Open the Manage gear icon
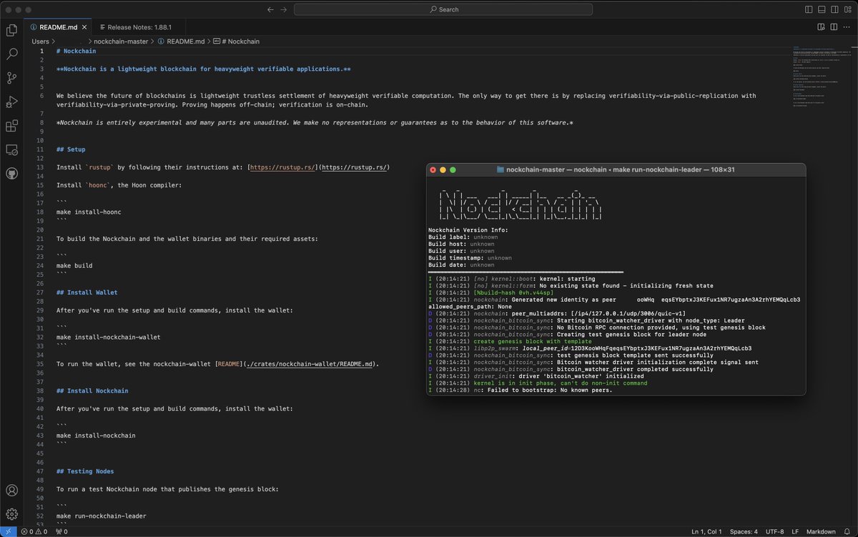The height and width of the screenshot is (537, 858). click(11, 513)
